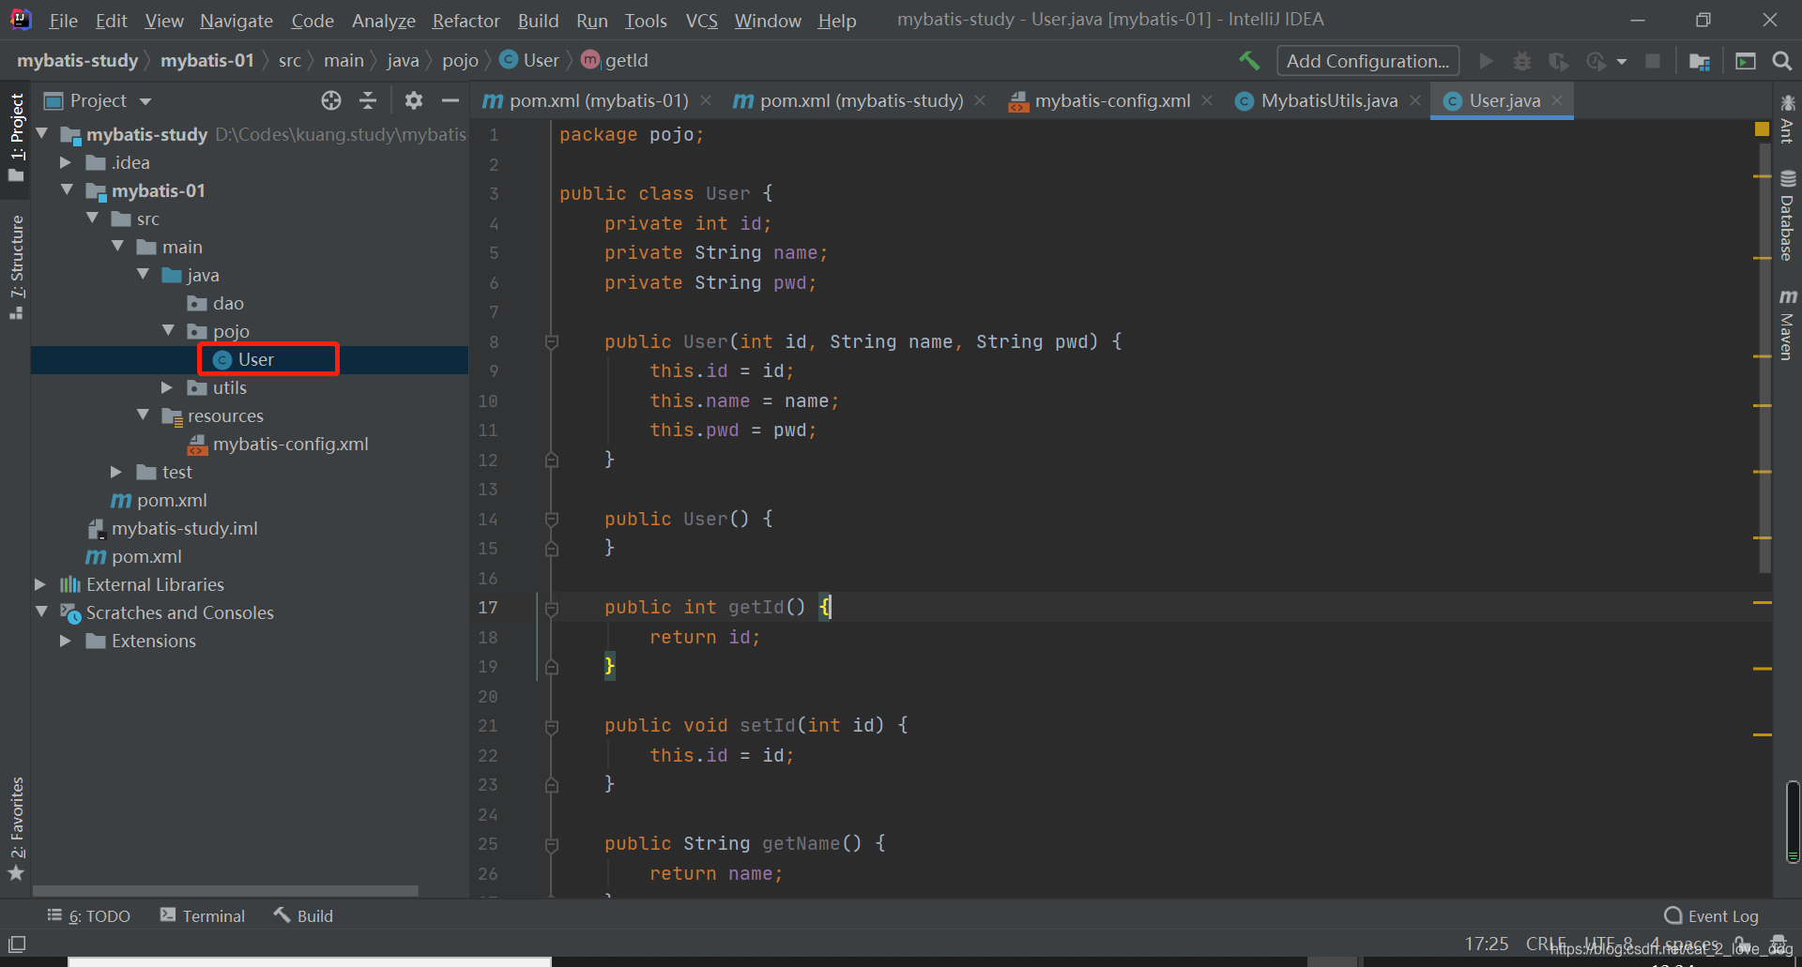
Task: Open the Refactor menu
Action: (466, 20)
